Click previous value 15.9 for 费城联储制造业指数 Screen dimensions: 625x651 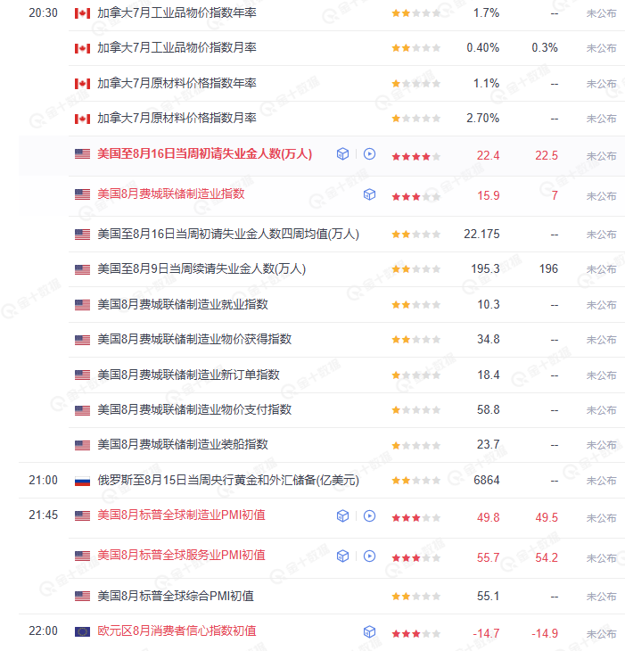[489, 195]
